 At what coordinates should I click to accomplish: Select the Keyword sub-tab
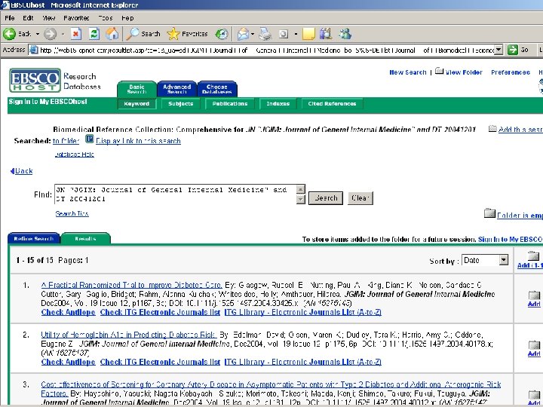(137, 103)
